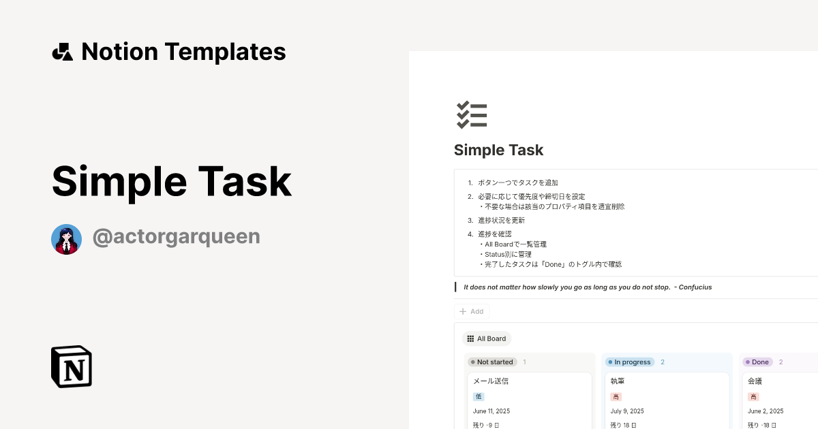Select the 高 priority tag on 会議
The width and height of the screenshot is (818, 429).
754,396
